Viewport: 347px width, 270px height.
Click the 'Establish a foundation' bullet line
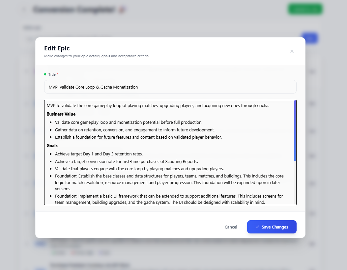pos(138,137)
